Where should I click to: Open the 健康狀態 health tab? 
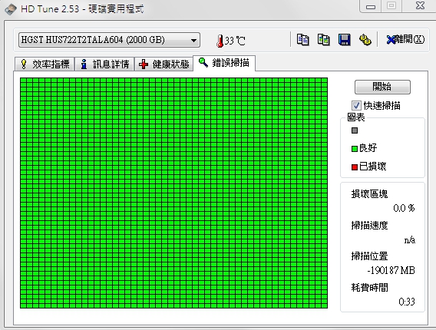click(164, 64)
